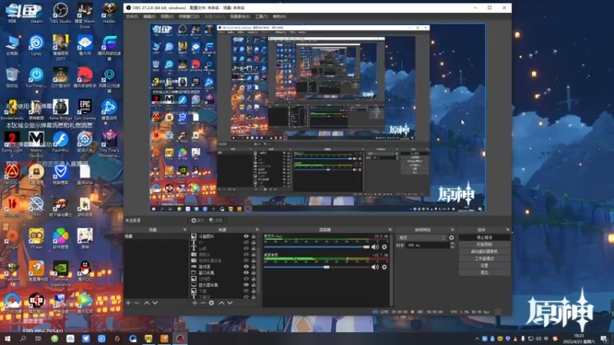Open the 工具(T) menu
The width and height of the screenshot is (614, 345).
(261, 17)
